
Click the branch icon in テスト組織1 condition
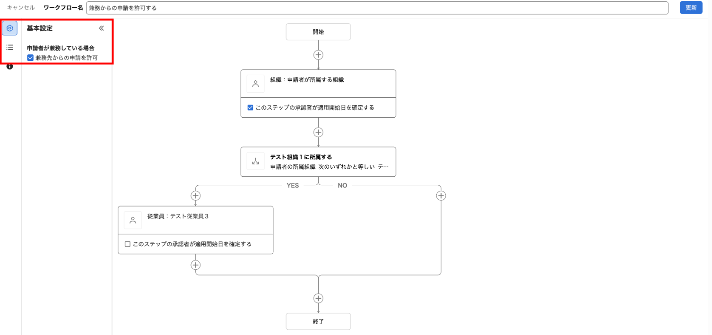tap(256, 161)
